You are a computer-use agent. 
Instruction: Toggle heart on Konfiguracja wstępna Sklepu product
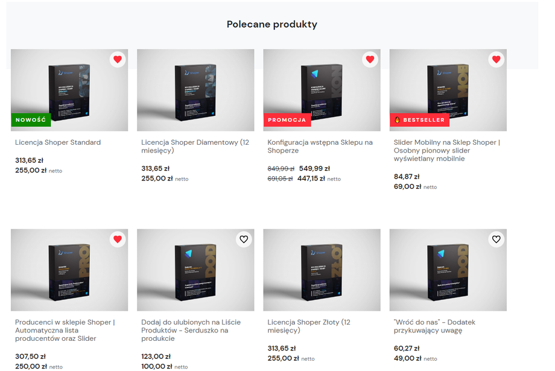tap(370, 59)
